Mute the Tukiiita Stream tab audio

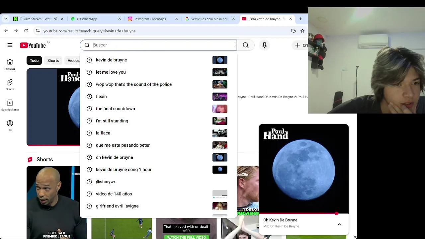(x=55, y=19)
